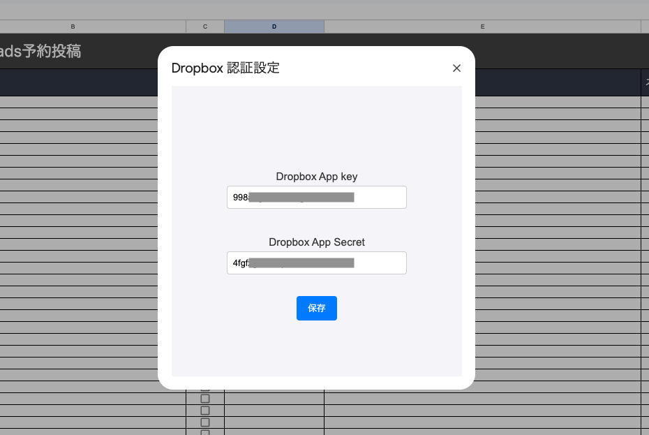The width and height of the screenshot is (649, 435).
Task: Click the "Dropbox App key" label
Action: pos(317,177)
